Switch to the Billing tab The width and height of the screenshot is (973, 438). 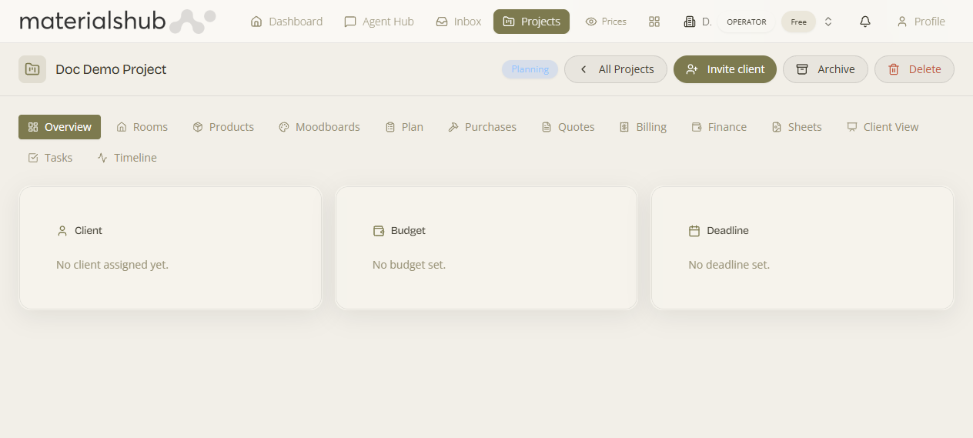[x=643, y=127]
